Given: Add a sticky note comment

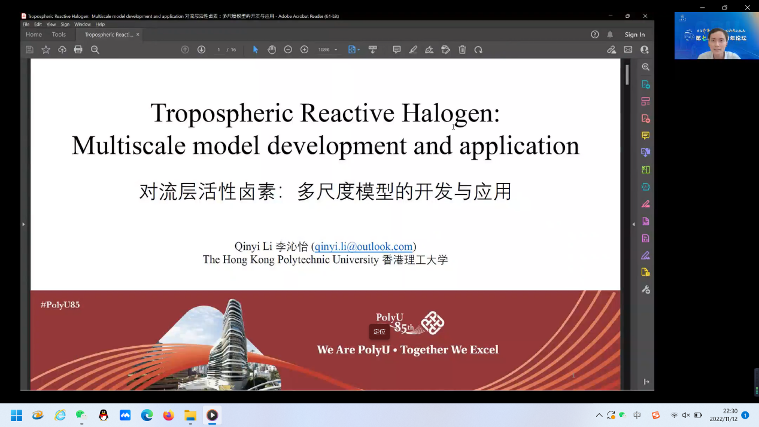Looking at the screenshot, I should (x=396, y=50).
